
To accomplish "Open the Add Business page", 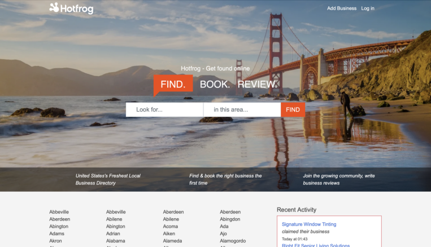I will tap(342, 8).
